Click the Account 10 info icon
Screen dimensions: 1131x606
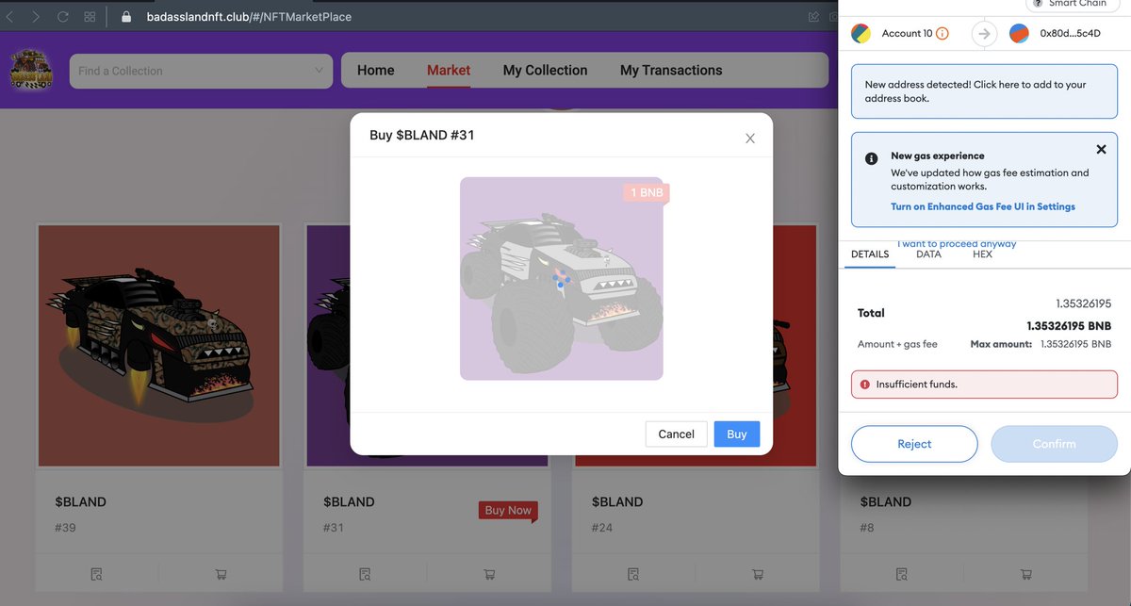coord(942,34)
